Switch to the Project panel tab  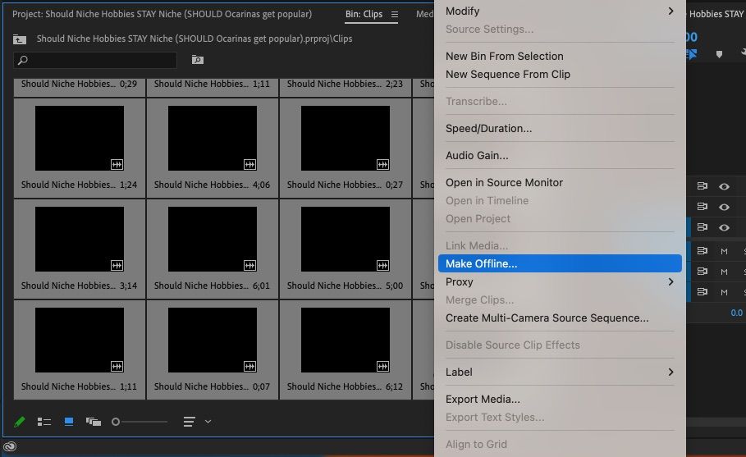(162, 14)
